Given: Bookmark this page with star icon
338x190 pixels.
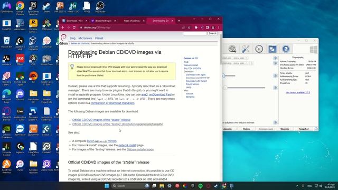Looking at the screenshot, I should pos(189,27).
